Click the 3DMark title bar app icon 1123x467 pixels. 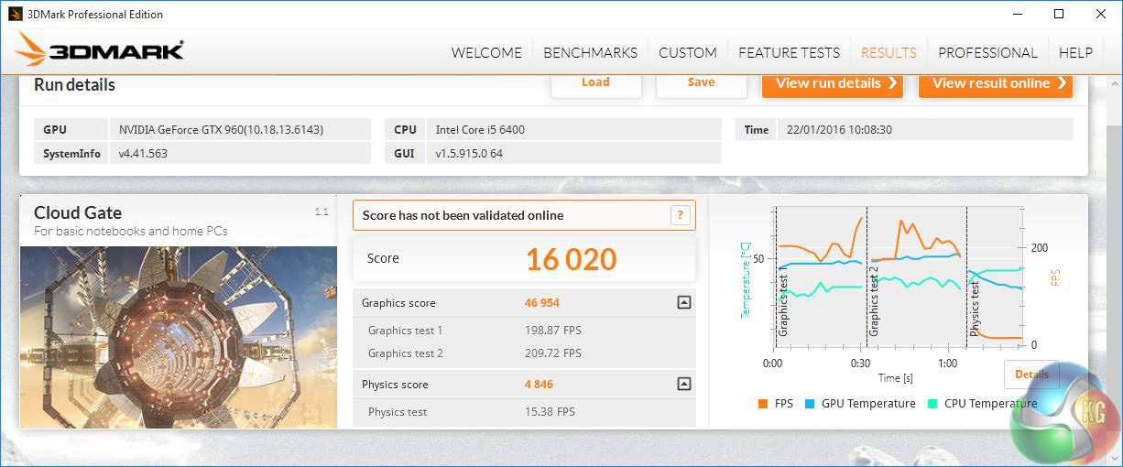coord(15,14)
